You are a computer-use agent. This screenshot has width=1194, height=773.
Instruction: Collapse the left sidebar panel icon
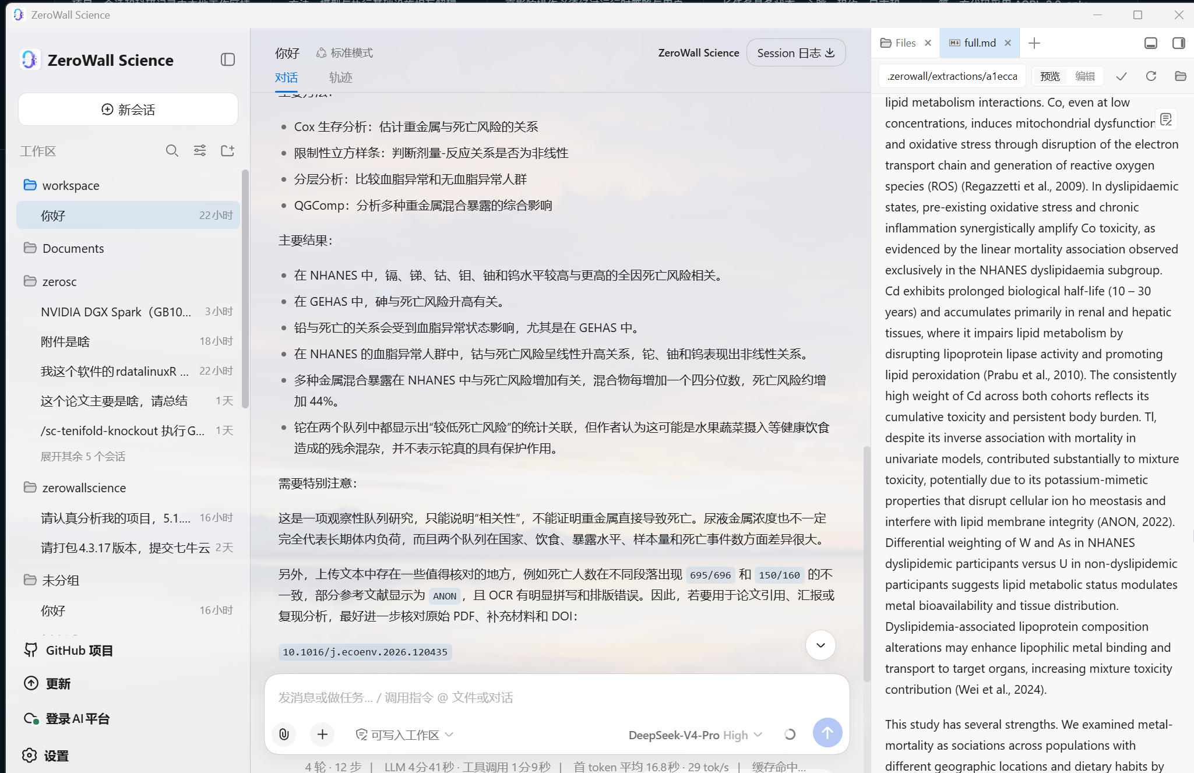tap(228, 59)
